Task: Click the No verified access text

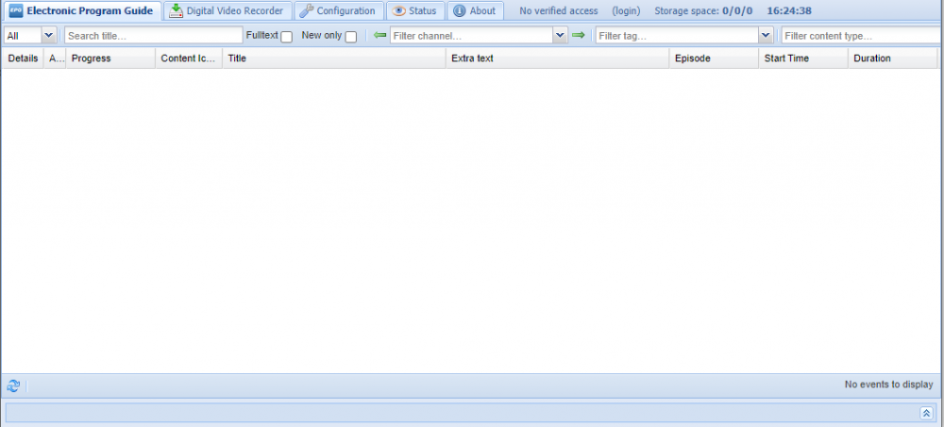Action: click(x=559, y=10)
